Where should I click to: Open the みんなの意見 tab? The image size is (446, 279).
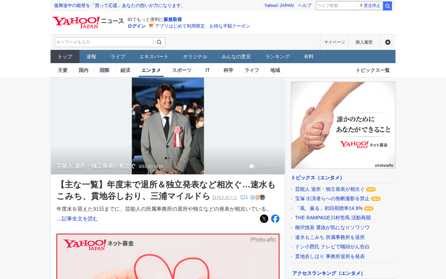[236, 56]
